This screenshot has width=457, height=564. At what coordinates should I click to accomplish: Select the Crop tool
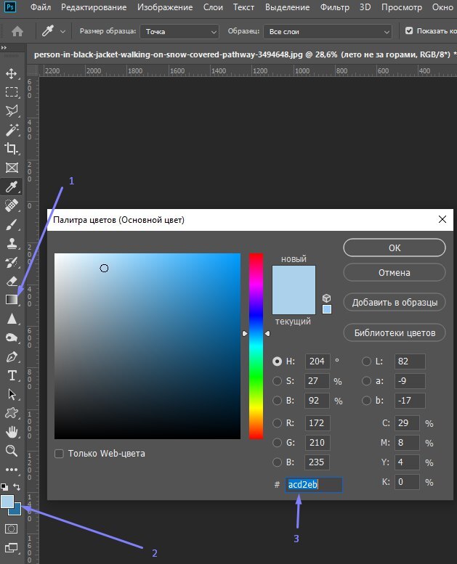pos(12,149)
